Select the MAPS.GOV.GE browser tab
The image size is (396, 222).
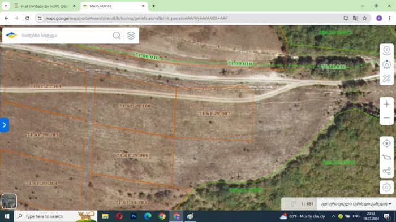coord(114,6)
